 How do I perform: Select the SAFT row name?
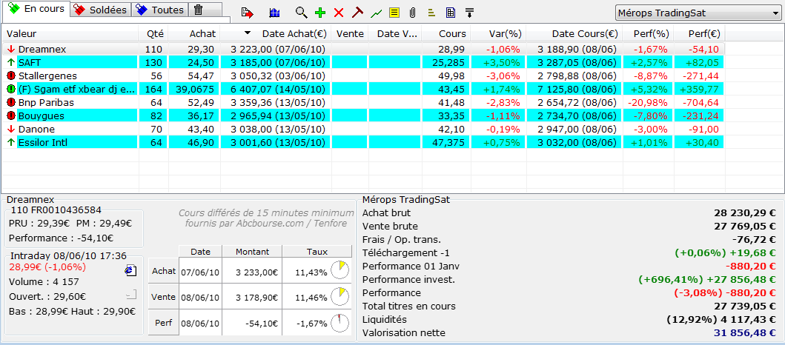click(x=30, y=62)
